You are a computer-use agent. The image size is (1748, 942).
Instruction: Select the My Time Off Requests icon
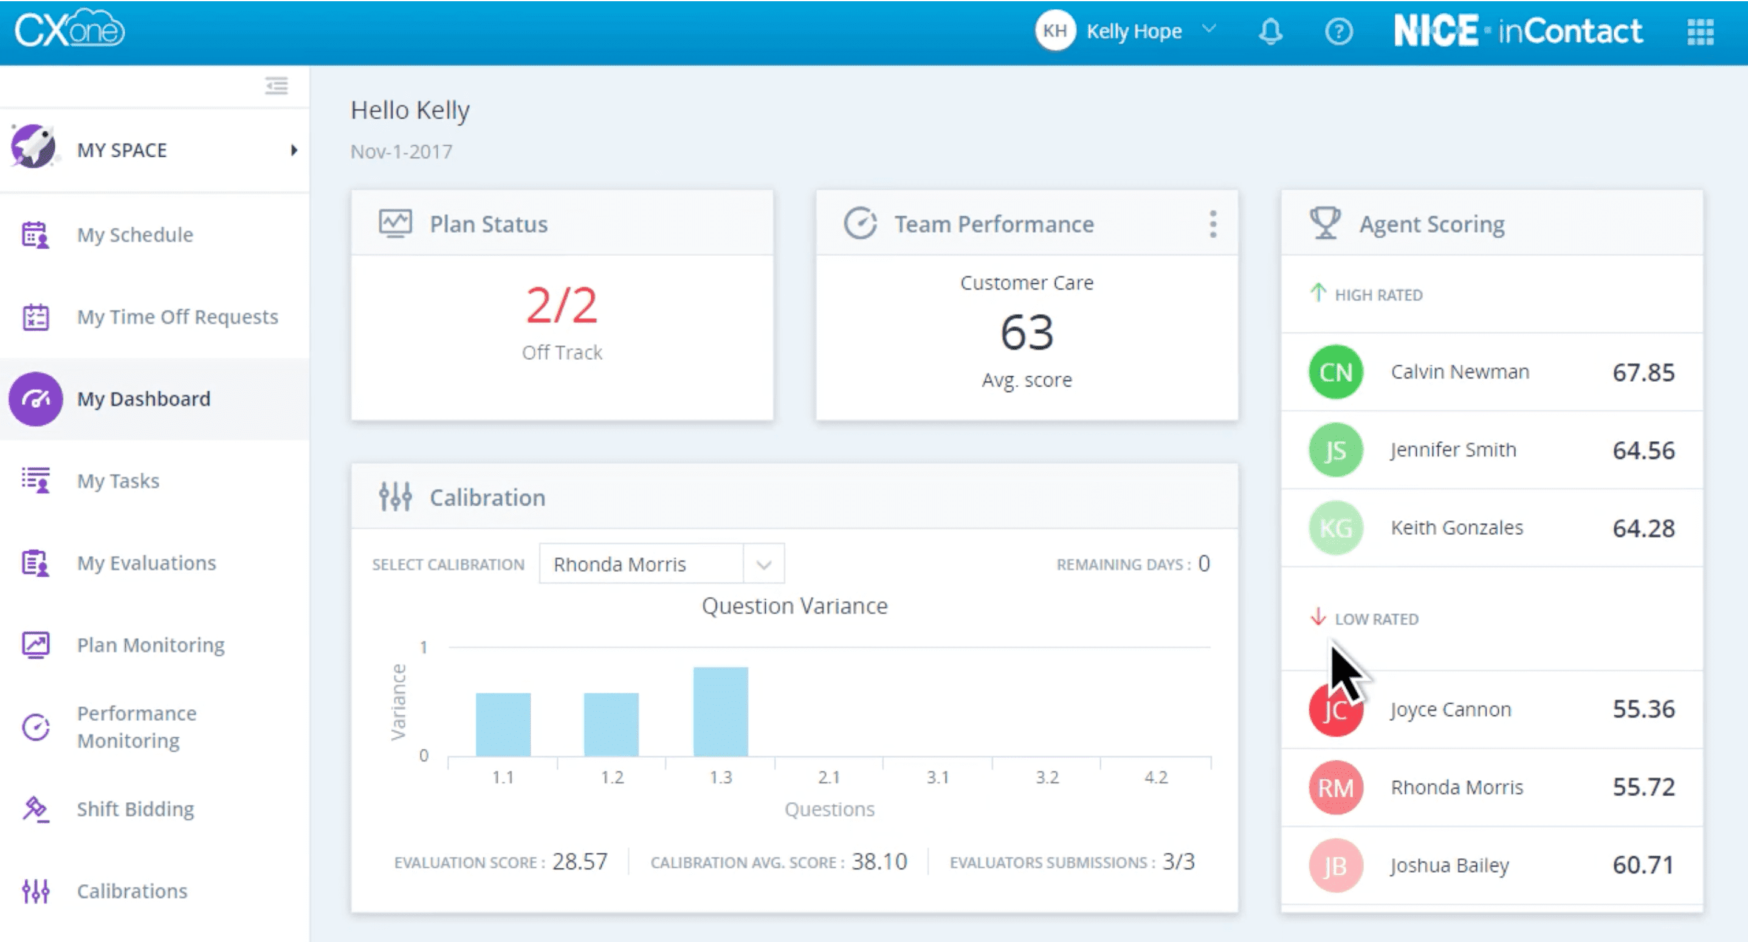(35, 316)
